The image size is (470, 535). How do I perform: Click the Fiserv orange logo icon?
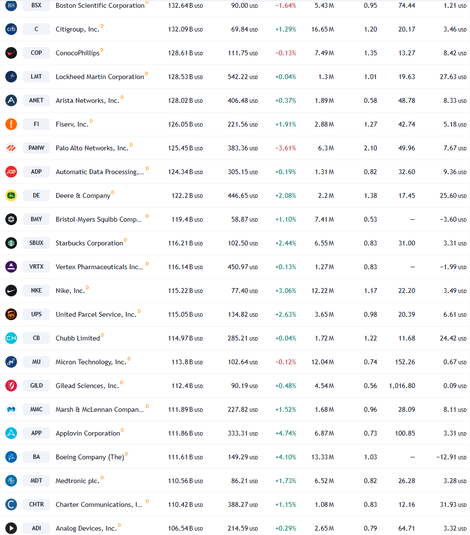[11, 124]
